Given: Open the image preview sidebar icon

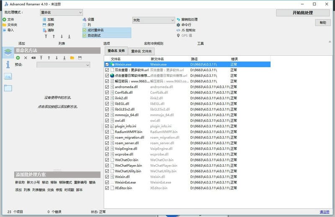Looking at the screenshot, I should [x=8, y=76].
